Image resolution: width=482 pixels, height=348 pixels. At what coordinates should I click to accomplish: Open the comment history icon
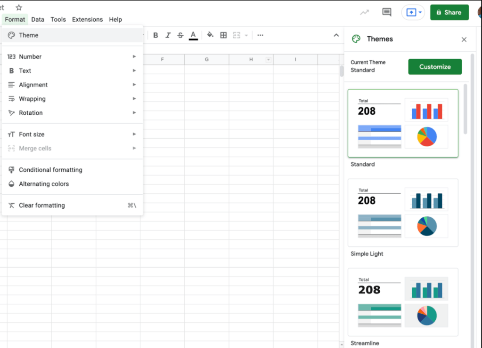click(387, 12)
